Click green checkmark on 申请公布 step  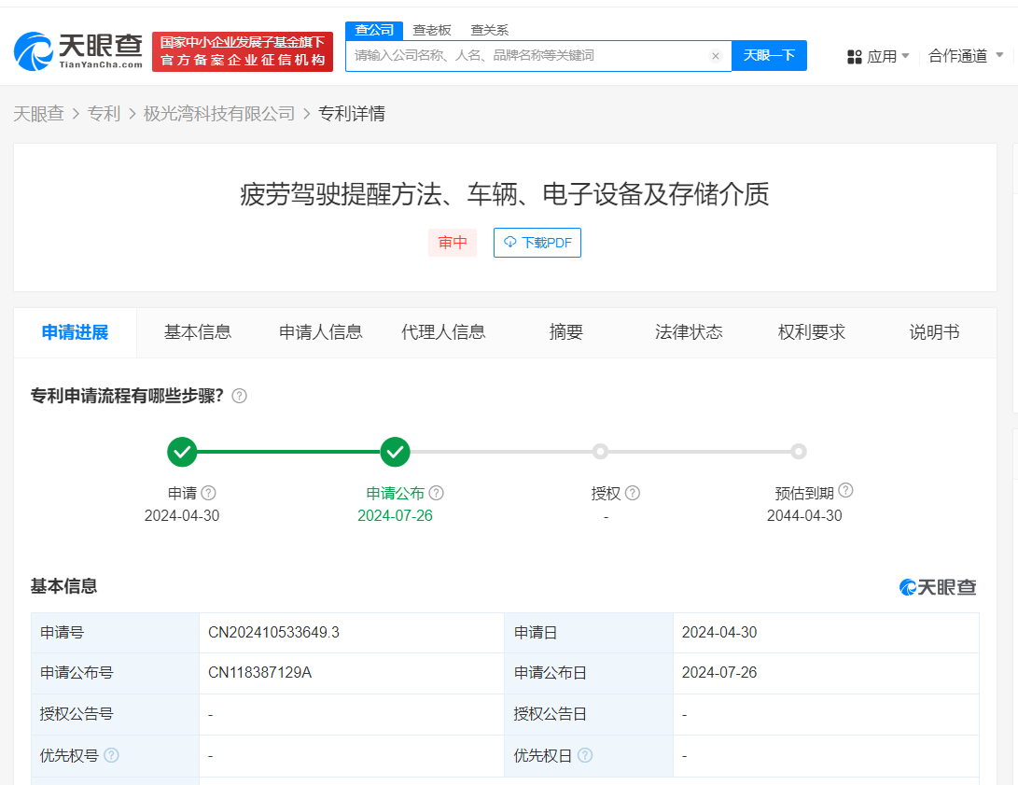tap(395, 452)
